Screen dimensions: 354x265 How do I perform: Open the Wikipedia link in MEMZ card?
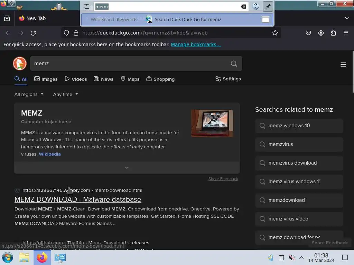tap(50, 154)
